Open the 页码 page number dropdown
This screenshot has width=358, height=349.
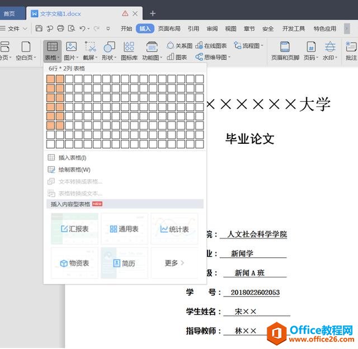coord(317,58)
